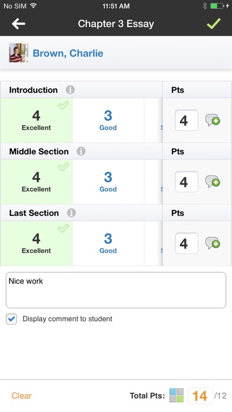This screenshot has width=232, height=412.
Task: Show Middle Section info icon details
Action: [x=81, y=152]
